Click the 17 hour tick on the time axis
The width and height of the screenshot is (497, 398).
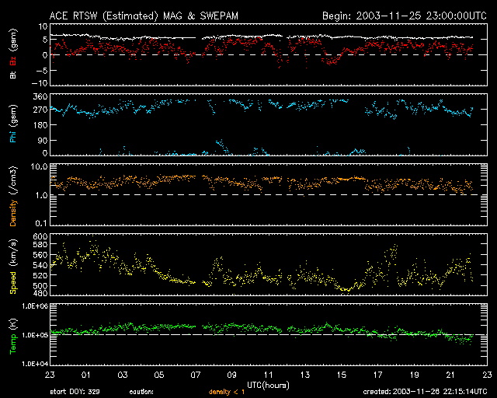(x=378, y=375)
